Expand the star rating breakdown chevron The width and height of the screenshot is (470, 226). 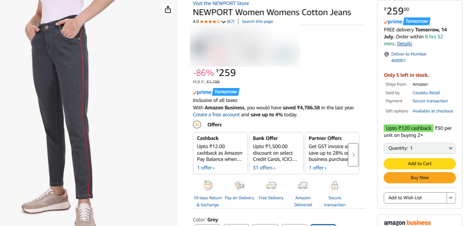coord(224,22)
